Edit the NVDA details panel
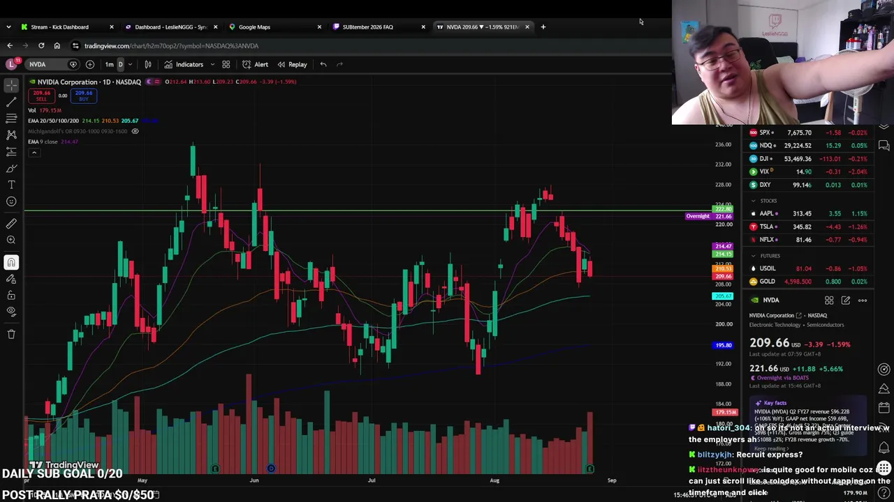 click(846, 301)
